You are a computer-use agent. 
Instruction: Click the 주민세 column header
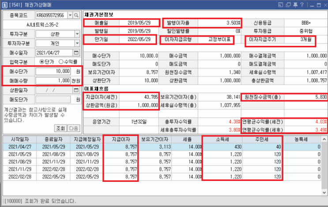pos(262,139)
